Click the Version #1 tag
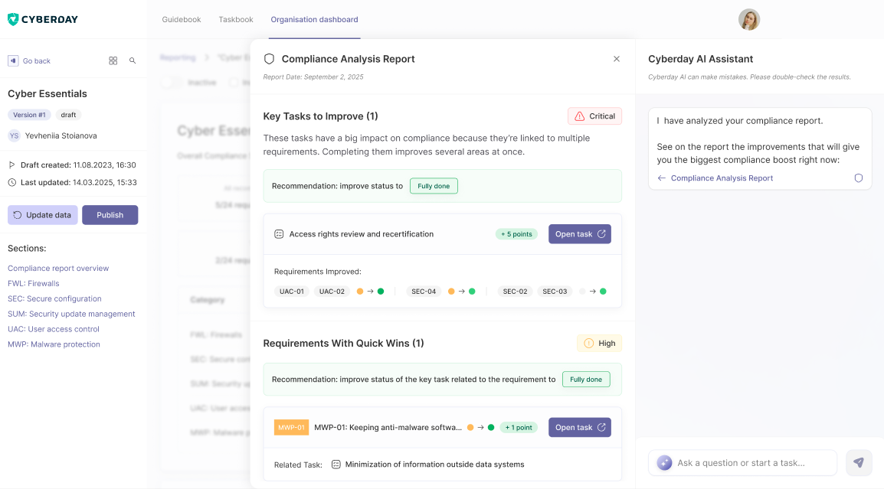 coord(29,115)
